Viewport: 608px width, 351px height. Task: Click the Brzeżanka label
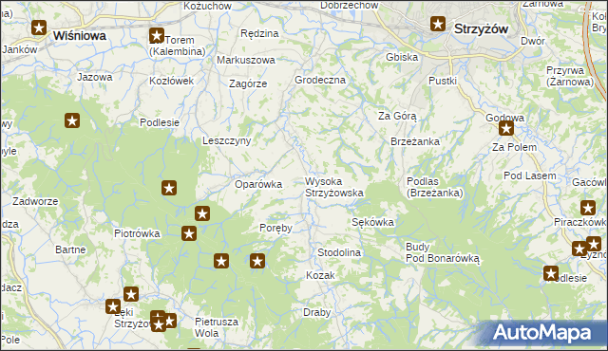click(x=415, y=141)
